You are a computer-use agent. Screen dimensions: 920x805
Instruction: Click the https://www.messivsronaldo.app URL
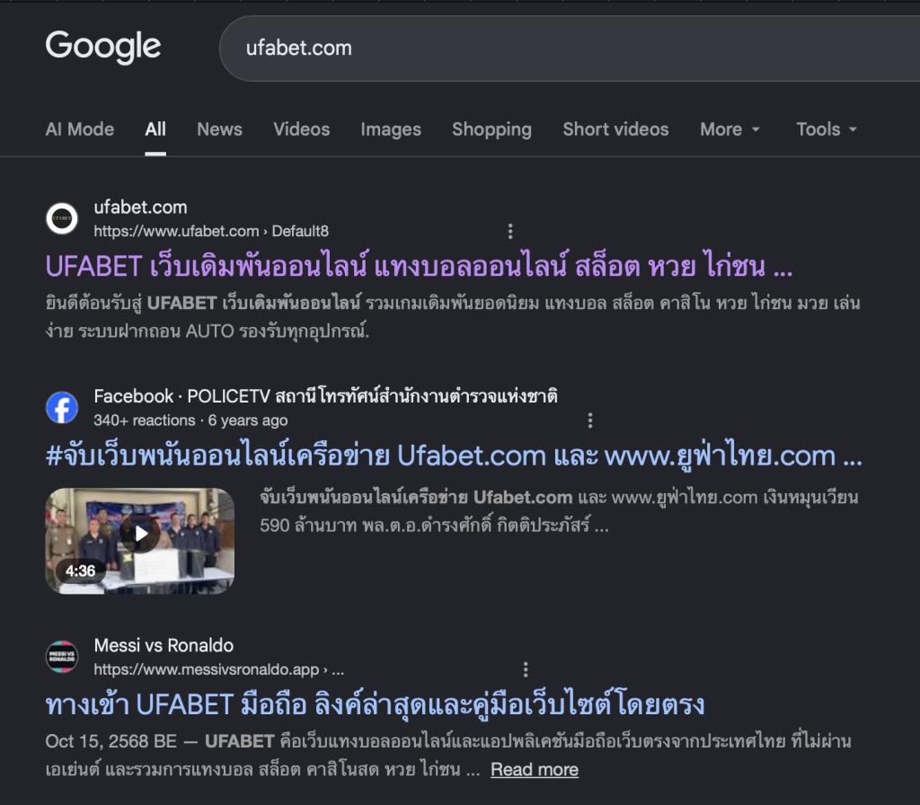tap(219, 669)
